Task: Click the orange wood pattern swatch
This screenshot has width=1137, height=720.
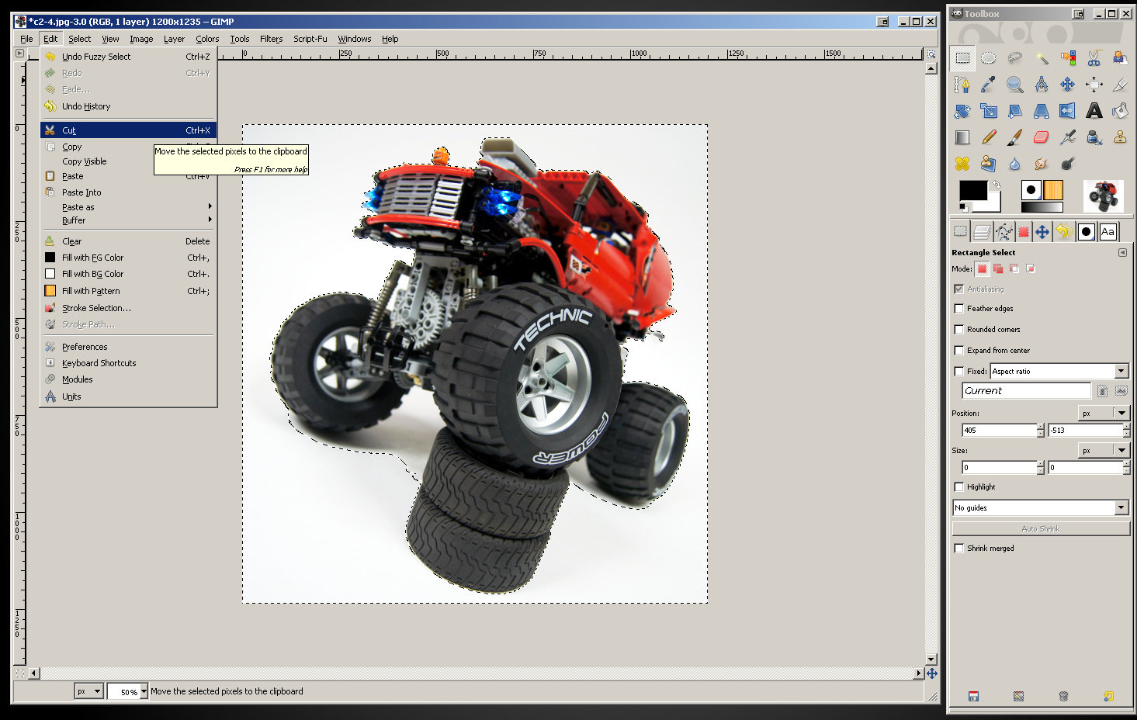Action: click(x=1052, y=190)
